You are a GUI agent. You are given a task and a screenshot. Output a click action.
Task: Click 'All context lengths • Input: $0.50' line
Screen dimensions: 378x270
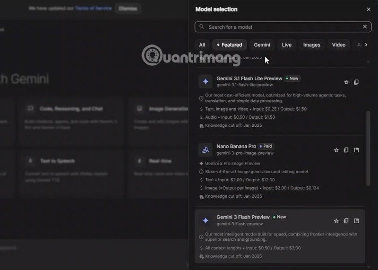click(x=253, y=248)
